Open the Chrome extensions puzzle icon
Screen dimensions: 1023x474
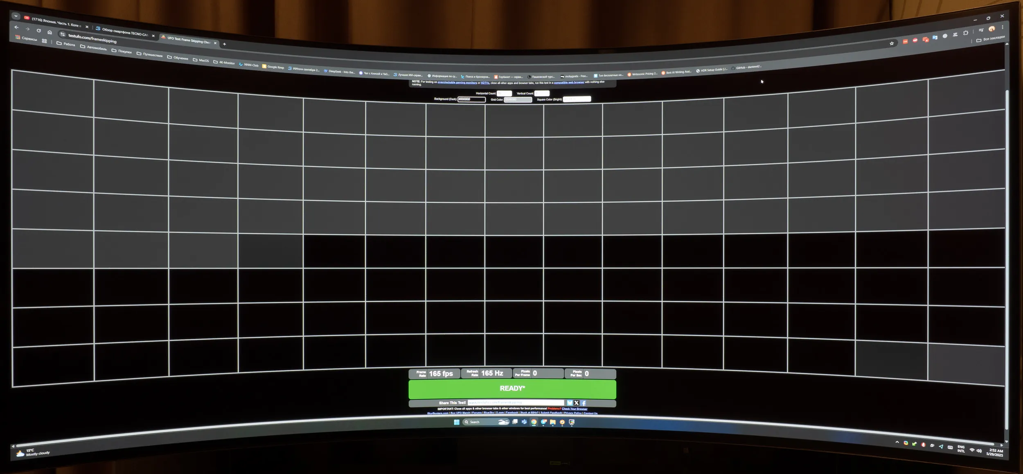[x=966, y=33]
